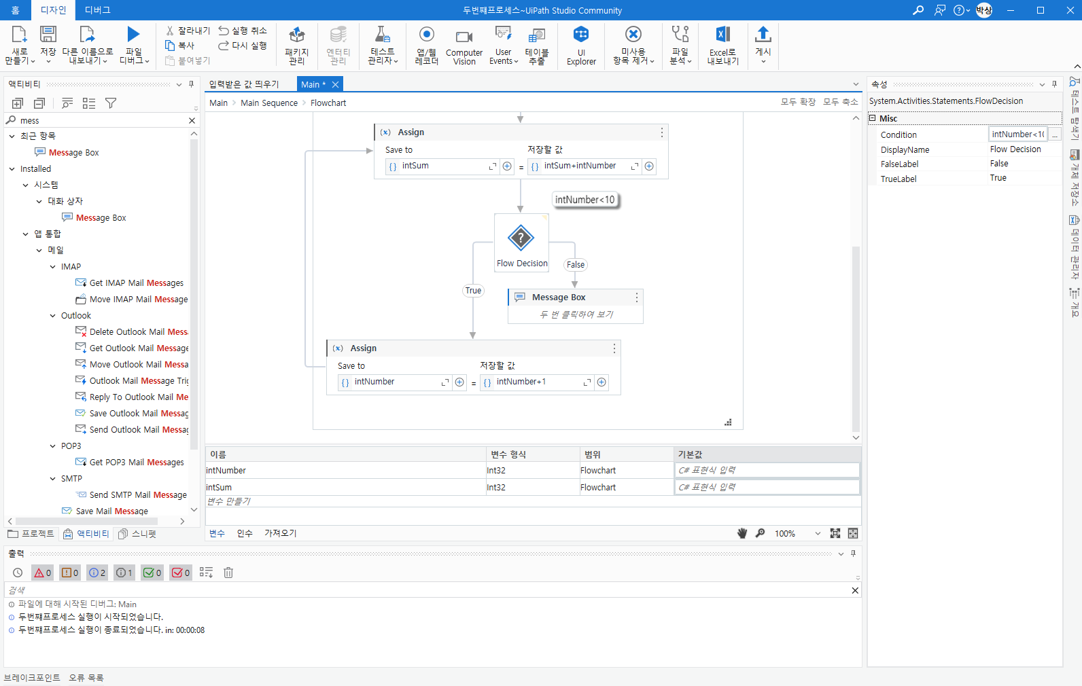Select the pan hand tool under the designer

[x=742, y=533]
